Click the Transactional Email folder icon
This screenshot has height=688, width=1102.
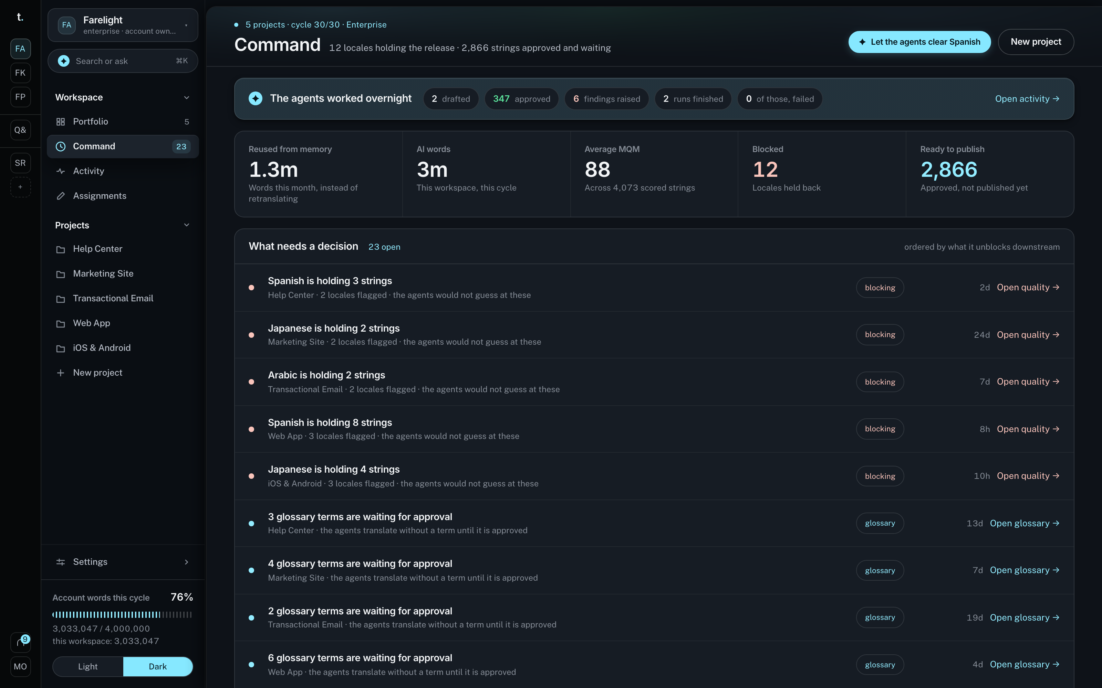click(x=61, y=299)
